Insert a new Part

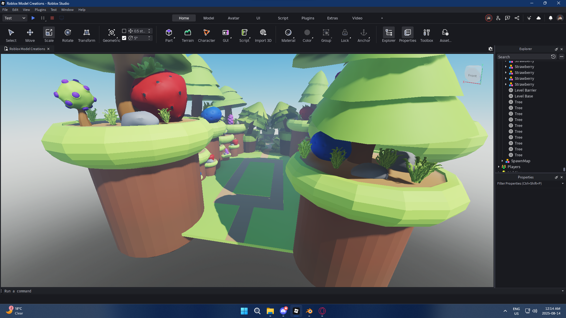click(169, 35)
